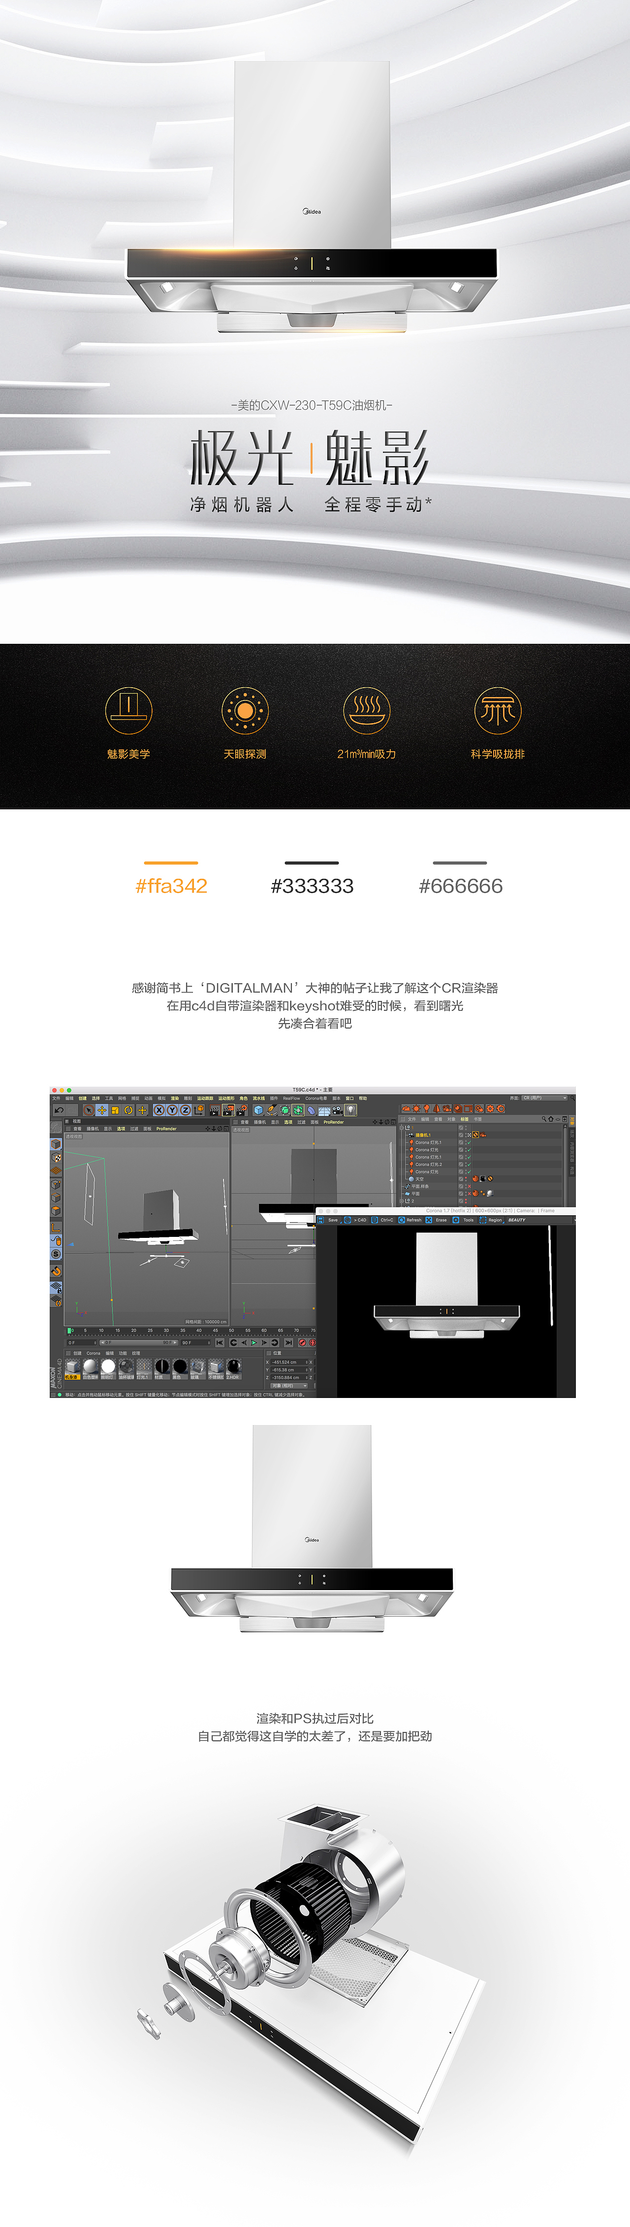The image size is (630, 2227).
Task: Click Refresh in Corona frame buffer
Action: tap(410, 1220)
